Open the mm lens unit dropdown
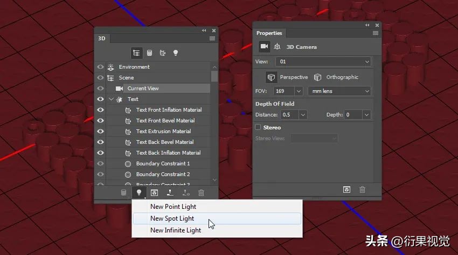Image resolution: width=458 pixels, height=255 pixels. tap(339, 91)
